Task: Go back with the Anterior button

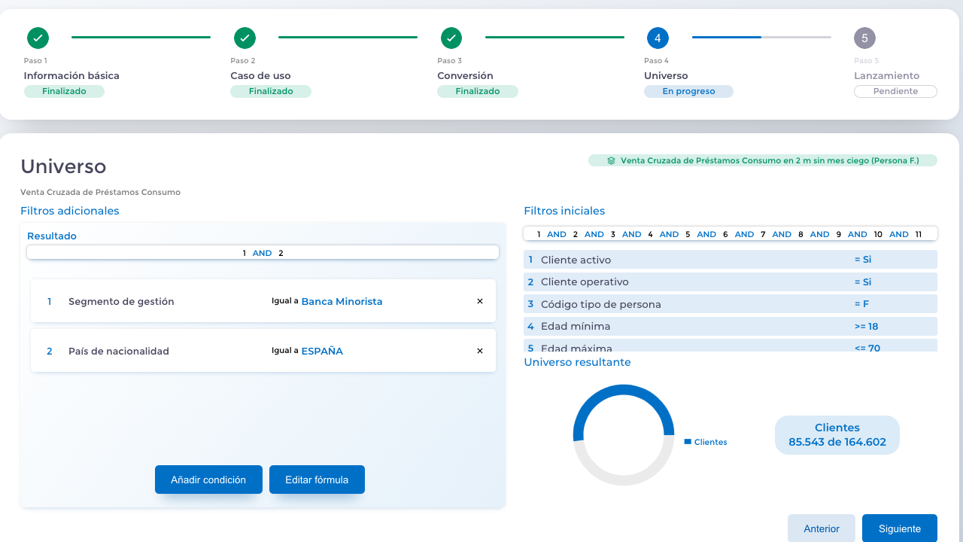Action: [x=822, y=528]
